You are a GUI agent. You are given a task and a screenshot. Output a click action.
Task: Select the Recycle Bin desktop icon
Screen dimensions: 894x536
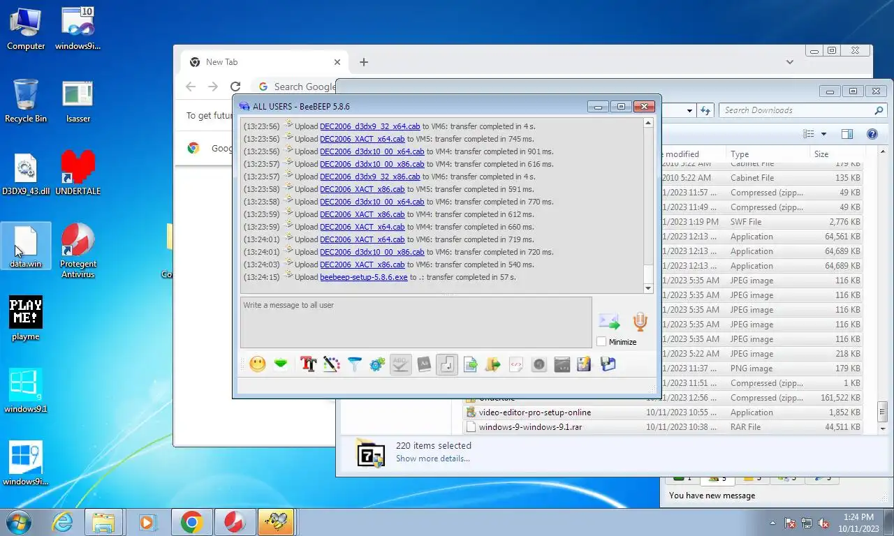[26, 101]
